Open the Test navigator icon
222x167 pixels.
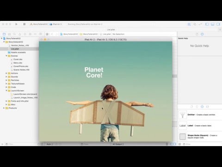[25, 34]
